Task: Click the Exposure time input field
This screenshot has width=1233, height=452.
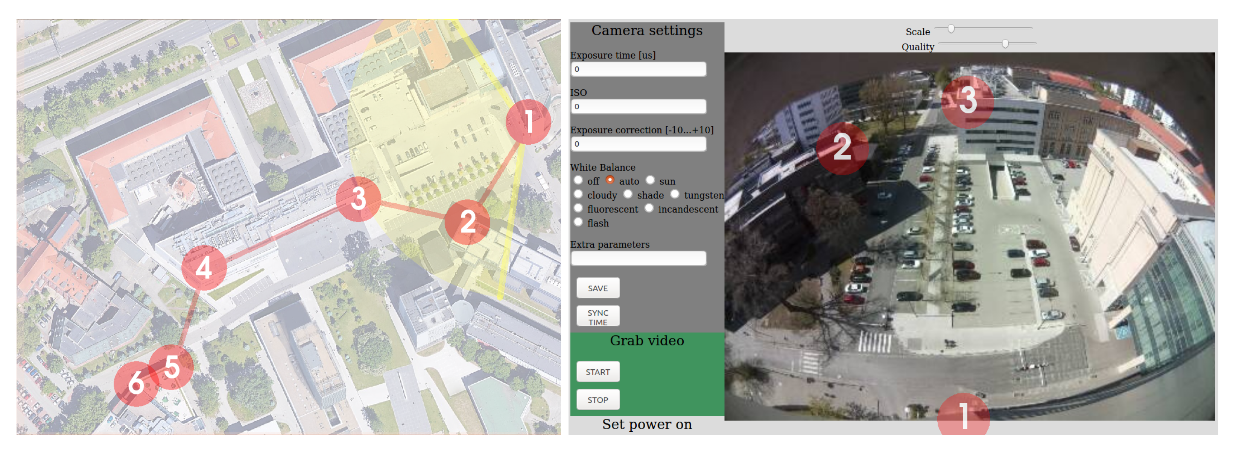Action: click(638, 69)
